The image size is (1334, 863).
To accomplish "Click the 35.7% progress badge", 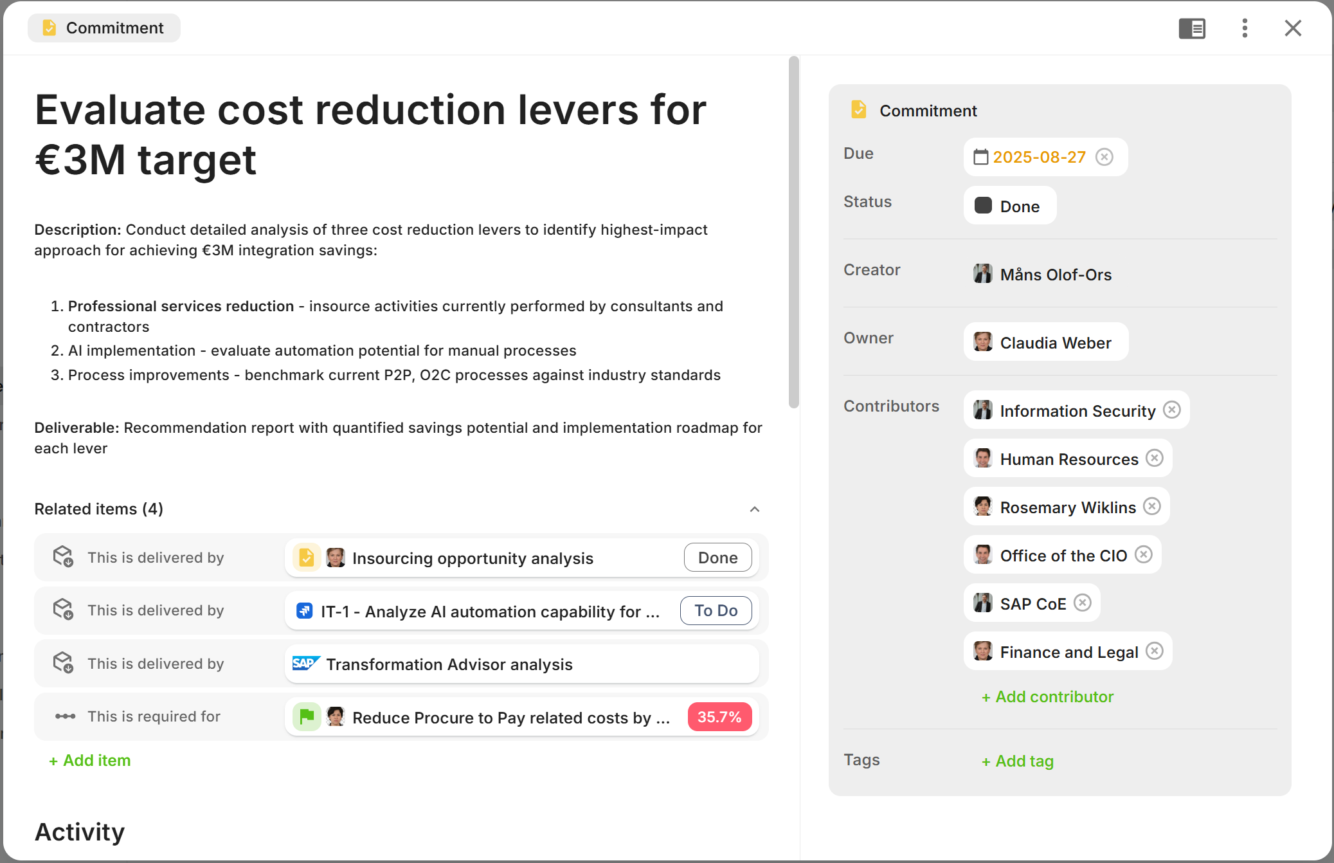I will click(x=719, y=717).
